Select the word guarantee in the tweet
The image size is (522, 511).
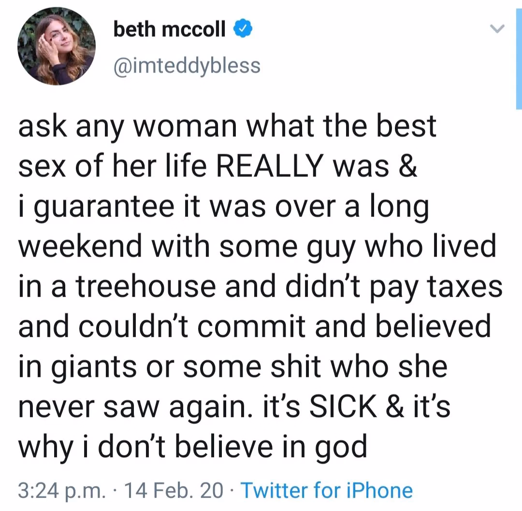[103, 208]
